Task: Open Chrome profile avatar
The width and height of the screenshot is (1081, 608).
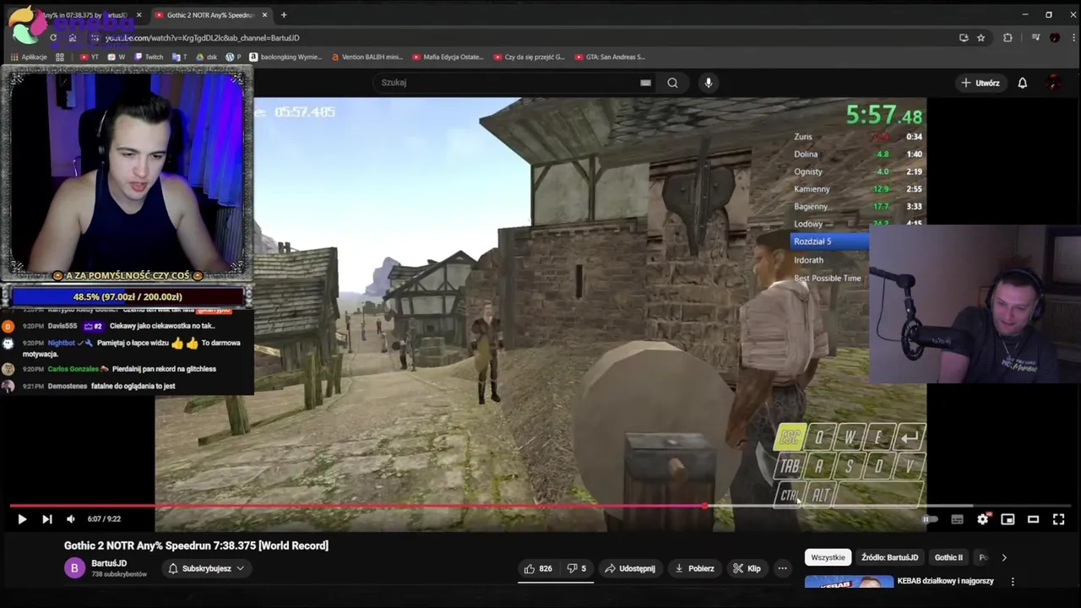Action: [1055, 38]
